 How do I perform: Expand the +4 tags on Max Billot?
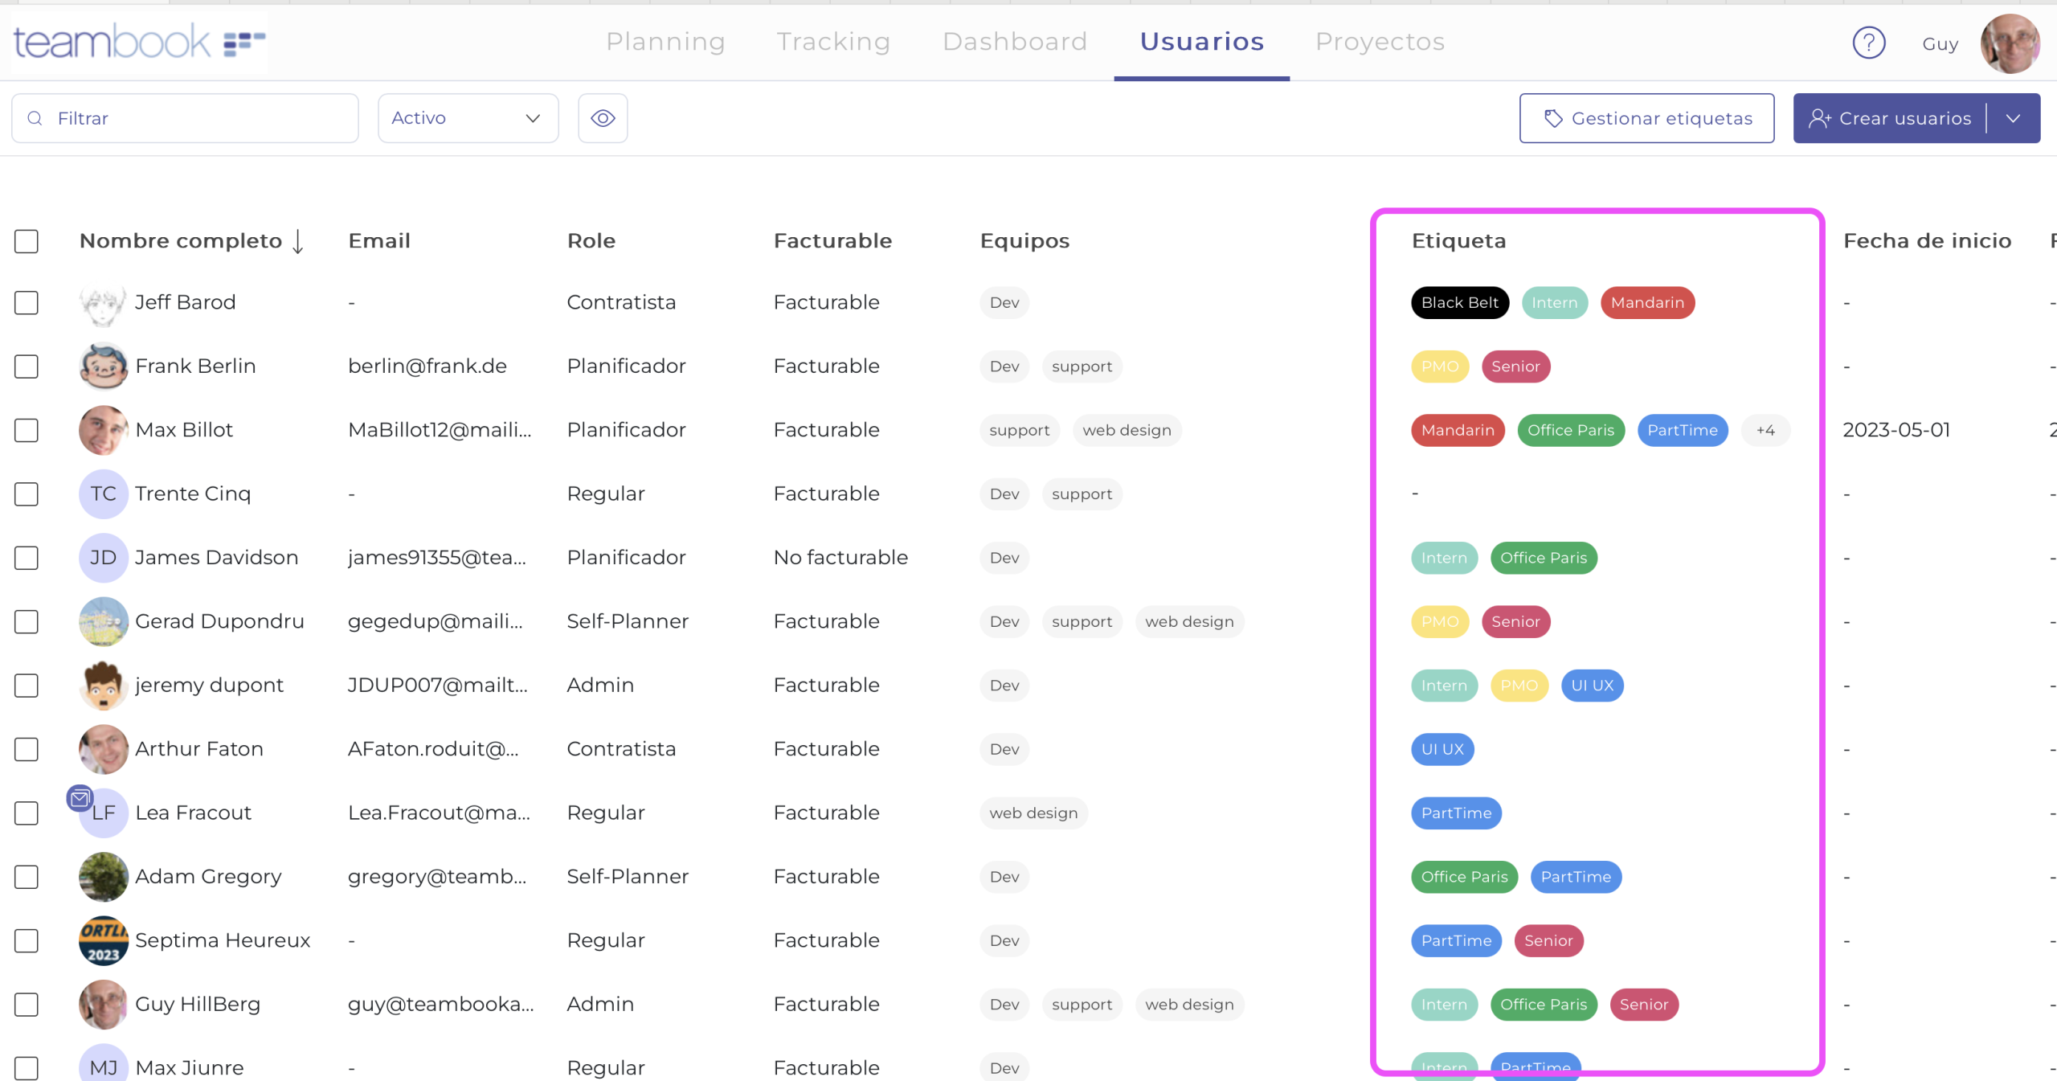[1765, 430]
